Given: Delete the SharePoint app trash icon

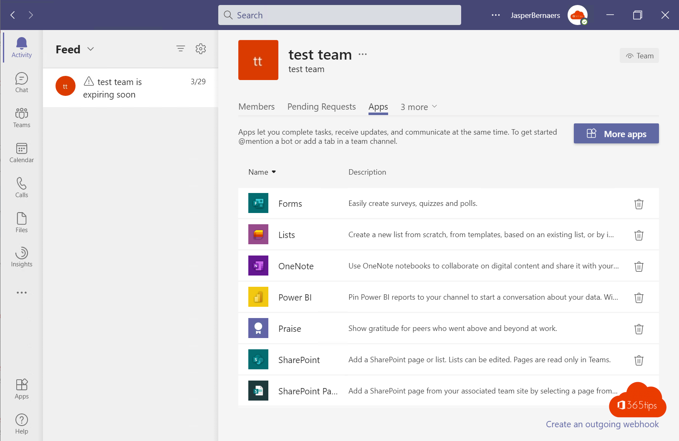Looking at the screenshot, I should point(639,360).
